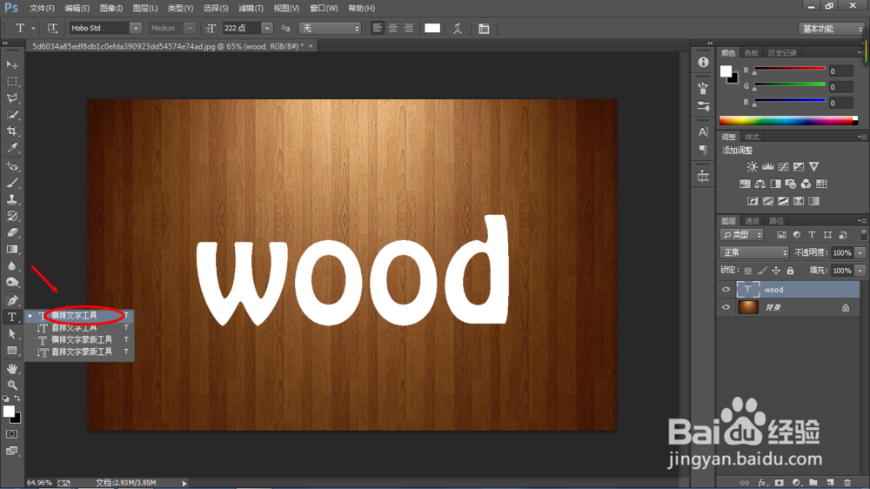Viewport: 870px width, 489px height.
Task: Hide the wood text layer
Action: [x=726, y=289]
